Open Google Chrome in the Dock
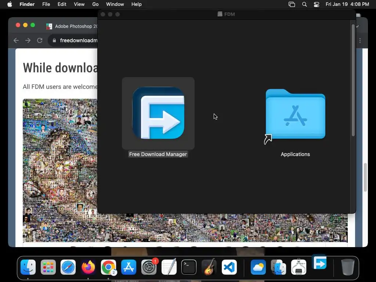This screenshot has height=282, width=376. click(108, 267)
